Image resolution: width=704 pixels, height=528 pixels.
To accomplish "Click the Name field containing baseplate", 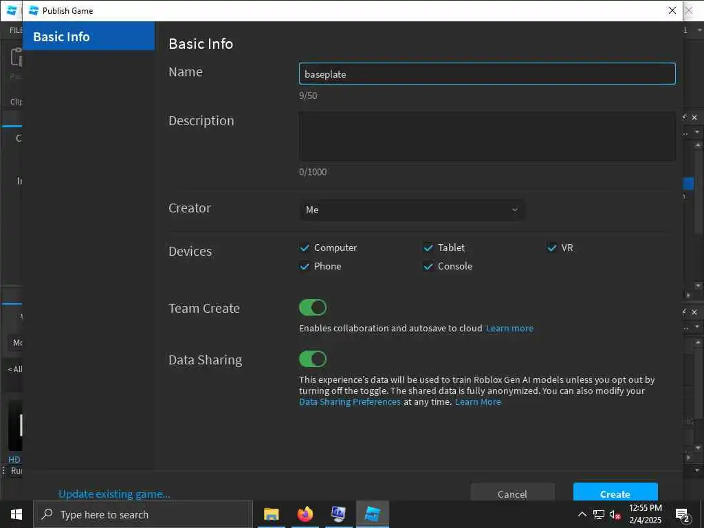I will 487,74.
